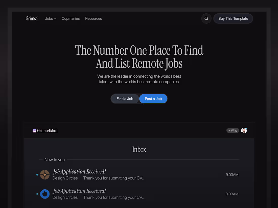
Task: Open the Resources nav item
Action: 94,18
